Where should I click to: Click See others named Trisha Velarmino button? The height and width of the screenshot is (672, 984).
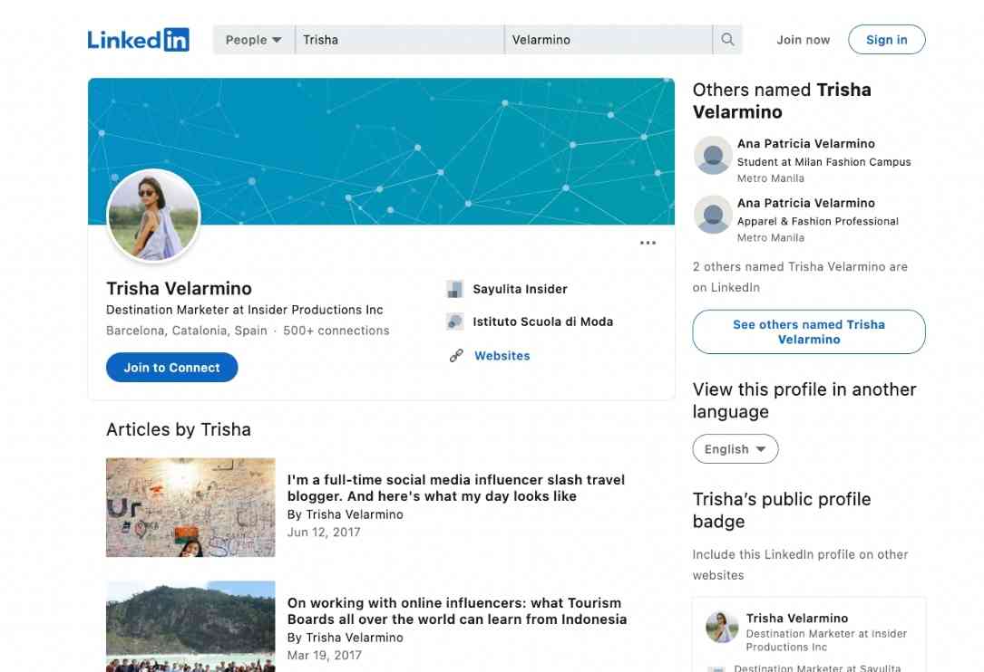point(809,331)
